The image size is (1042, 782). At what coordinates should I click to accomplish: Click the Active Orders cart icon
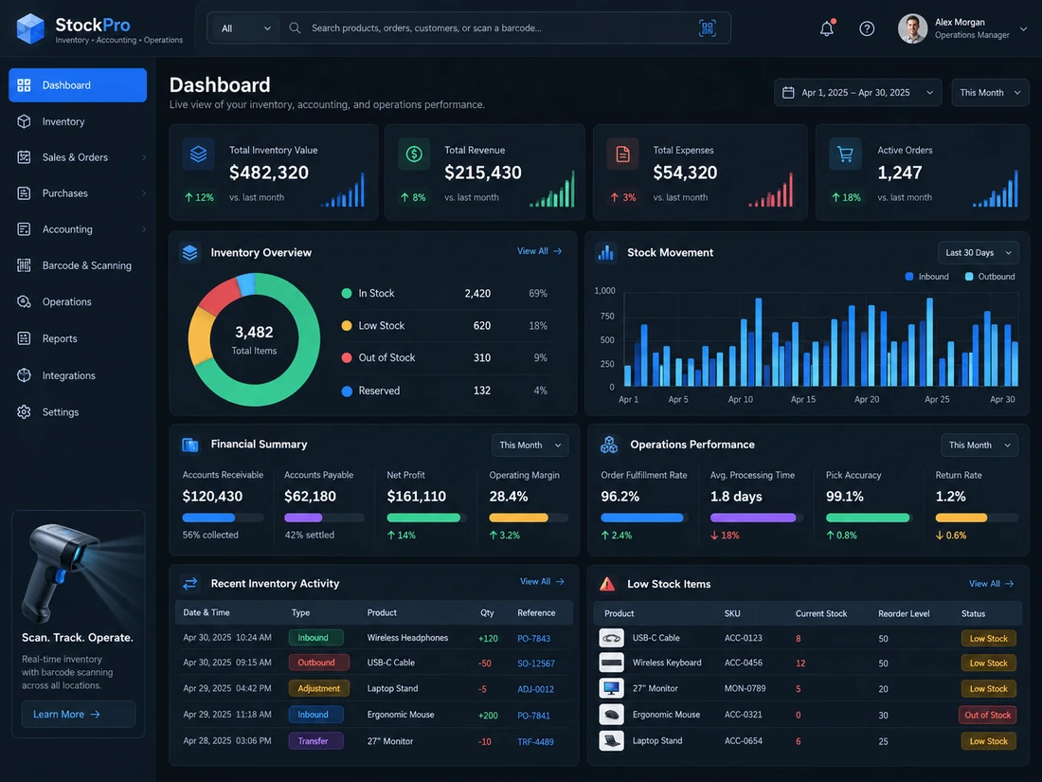click(x=845, y=155)
